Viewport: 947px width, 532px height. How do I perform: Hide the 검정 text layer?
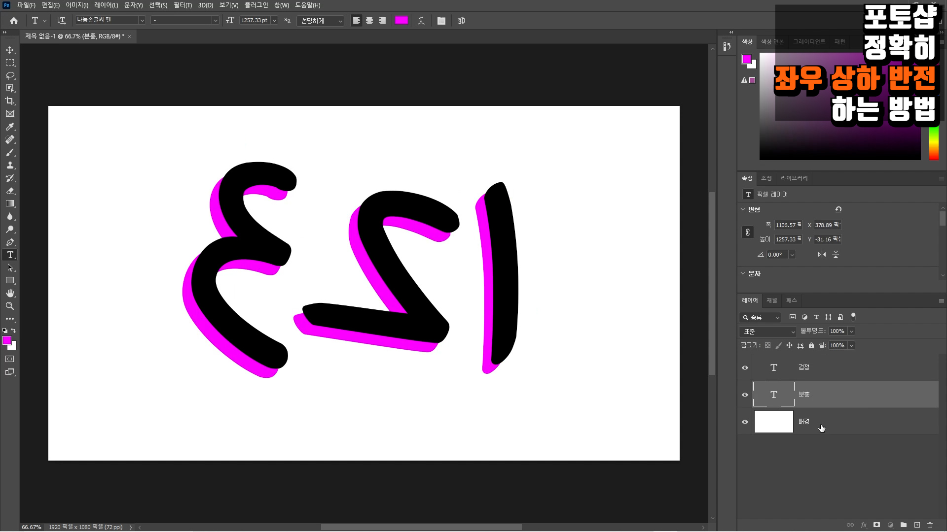pos(745,367)
